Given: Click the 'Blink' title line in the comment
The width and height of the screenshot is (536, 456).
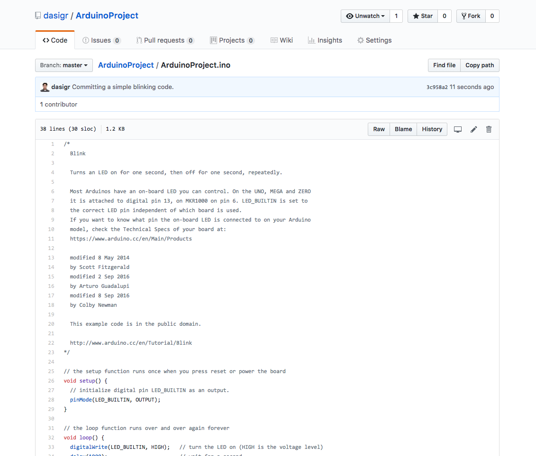Looking at the screenshot, I should pyautogui.click(x=78, y=154).
